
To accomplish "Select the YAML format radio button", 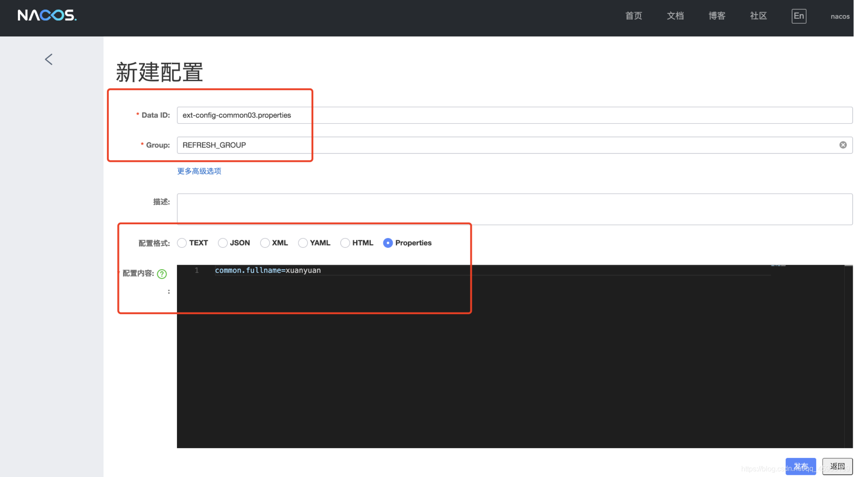I will (x=303, y=243).
